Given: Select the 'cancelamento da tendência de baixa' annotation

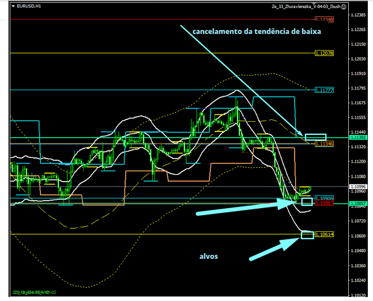Looking at the screenshot, I should point(257,32).
